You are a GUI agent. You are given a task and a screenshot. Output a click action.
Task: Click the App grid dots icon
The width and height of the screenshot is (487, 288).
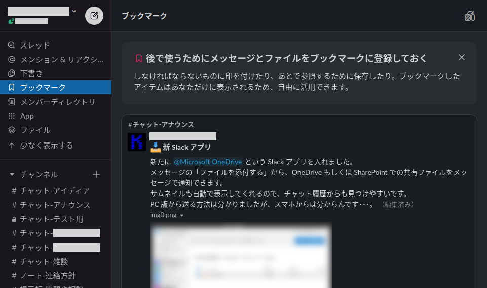[x=12, y=116]
